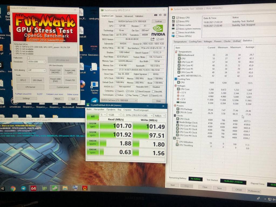276x207 pixels.
Task: Enable Stress GPU(s) checkbox
Action: [177, 36]
